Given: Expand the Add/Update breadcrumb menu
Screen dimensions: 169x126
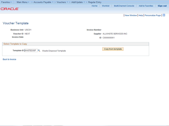Looking at the screenshot, I should [78, 2].
